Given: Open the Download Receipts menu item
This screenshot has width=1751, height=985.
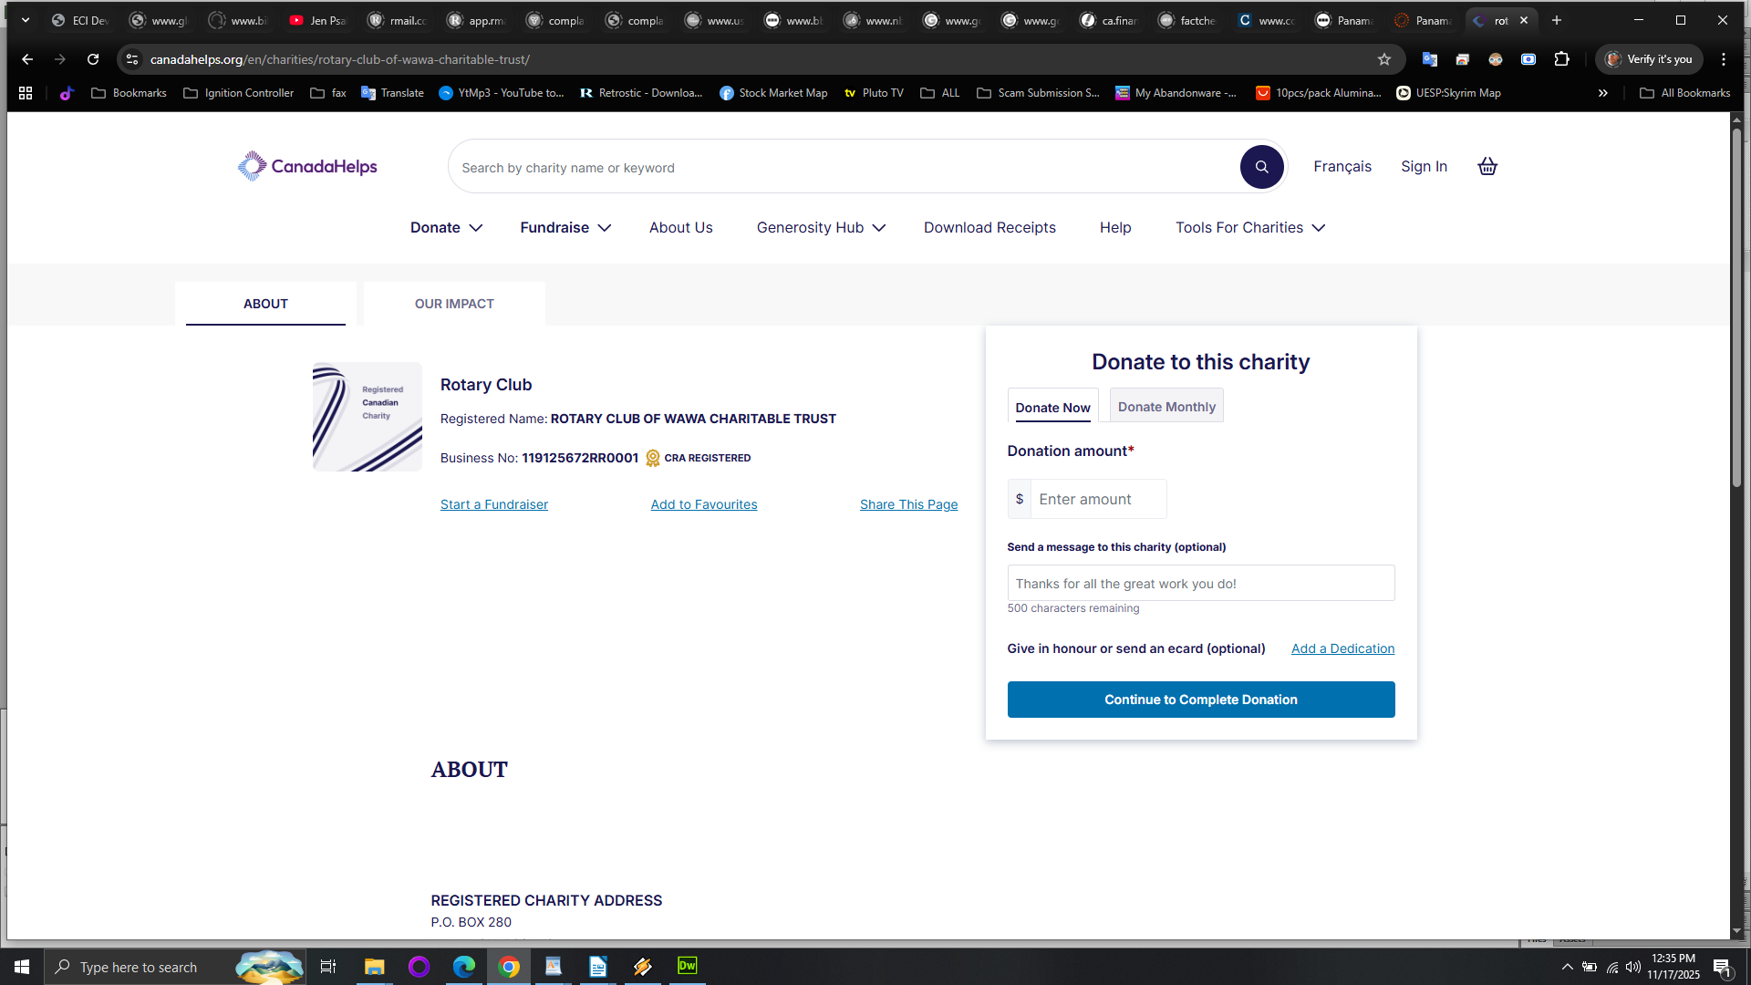Looking at the screenshot, I should point(989,227).
